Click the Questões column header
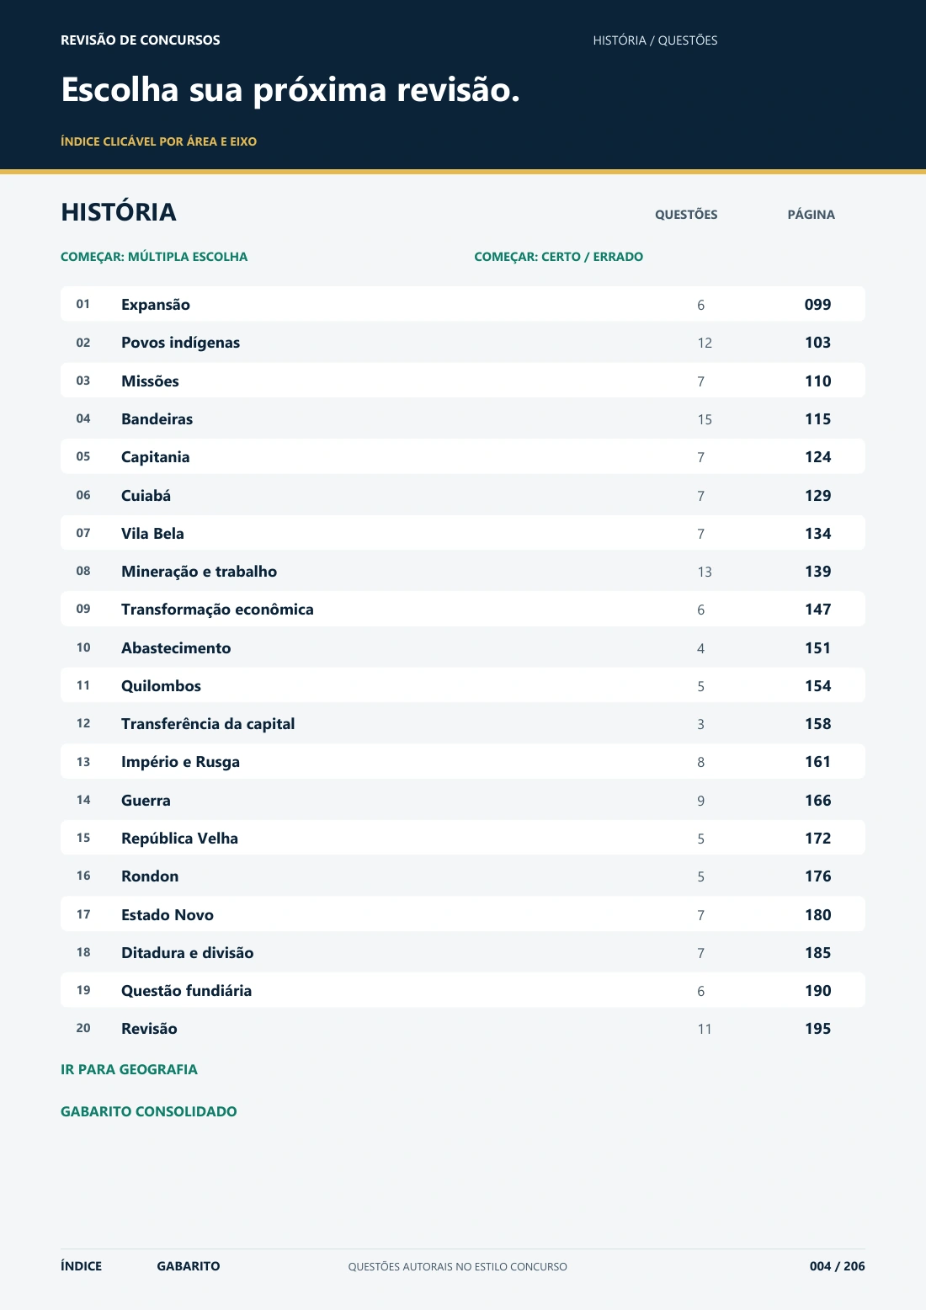Screen dimensions: 926x1310 point(686,215)
